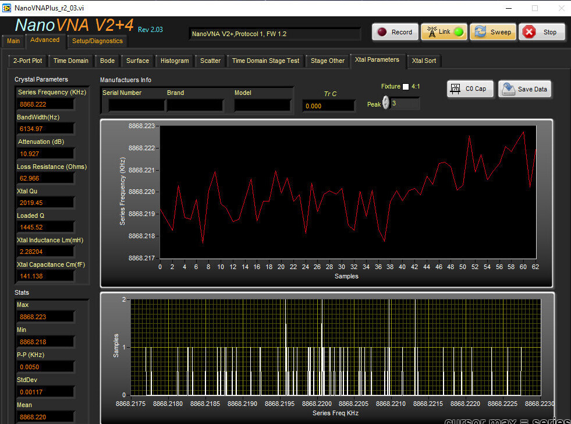Viewport: 571px width, 424px height.
Task: Click the Serial Number input field
Action: coord(137,105)
